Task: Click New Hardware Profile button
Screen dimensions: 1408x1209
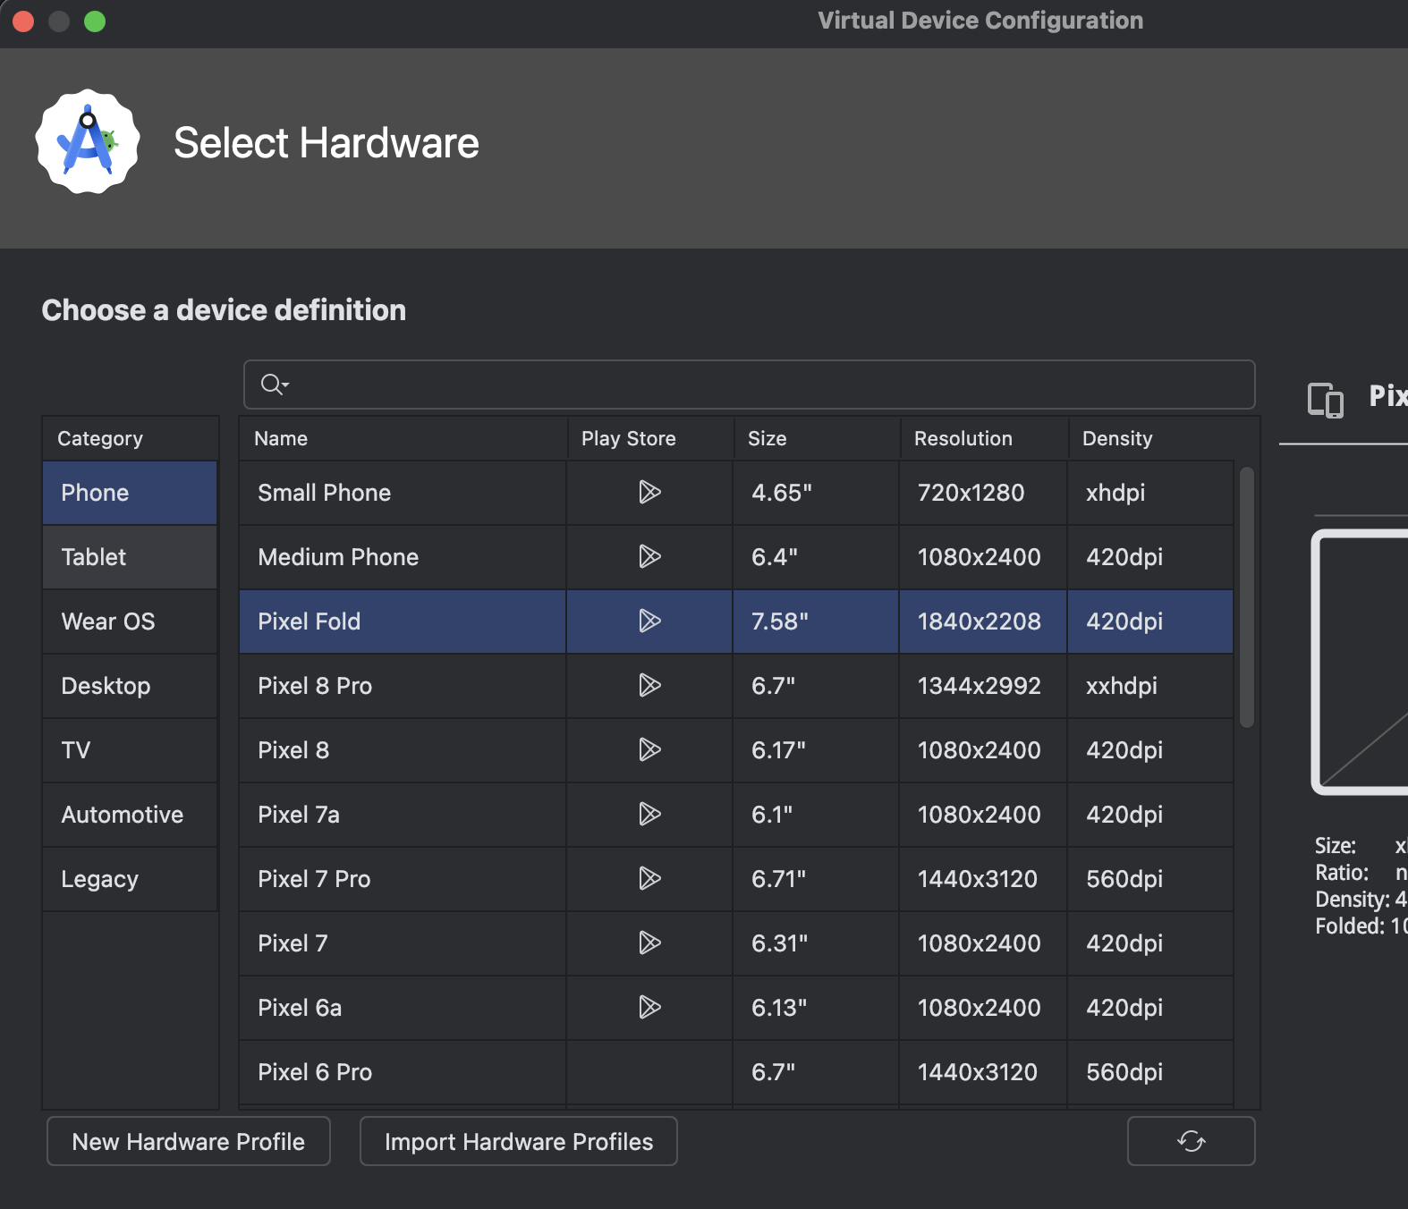Action: [189, 1141]
